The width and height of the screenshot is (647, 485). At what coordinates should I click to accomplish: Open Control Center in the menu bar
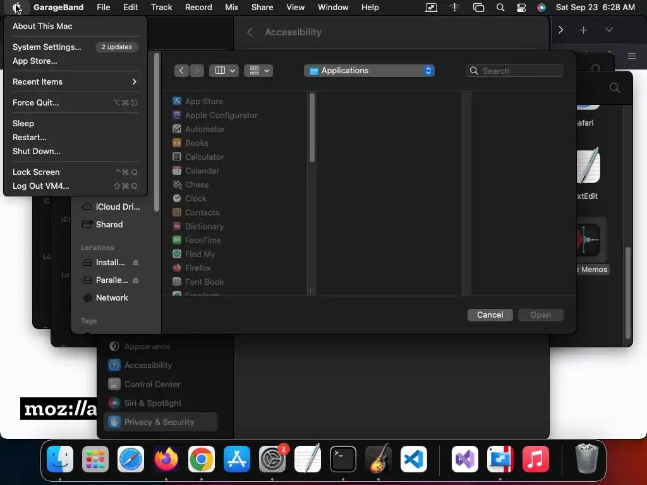tap(521, 8)
